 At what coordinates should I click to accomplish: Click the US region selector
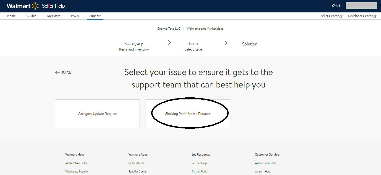point(336,6)
